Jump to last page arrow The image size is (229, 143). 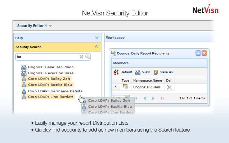pyautogui.click(x=162, y=98)
